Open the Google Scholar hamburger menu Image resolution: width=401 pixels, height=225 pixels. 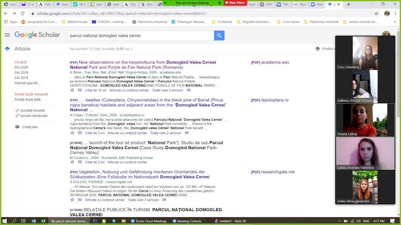7,35
